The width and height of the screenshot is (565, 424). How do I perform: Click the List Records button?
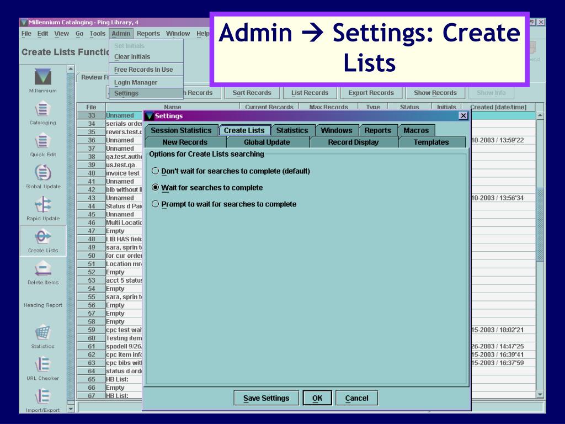tap(310, 93)
